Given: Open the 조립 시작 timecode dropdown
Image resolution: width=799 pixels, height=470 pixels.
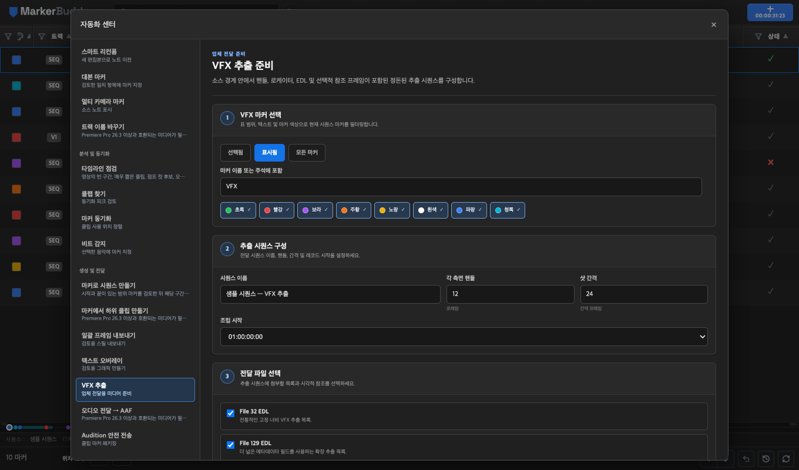Looking at the screenshot, I should click(464, 337).
